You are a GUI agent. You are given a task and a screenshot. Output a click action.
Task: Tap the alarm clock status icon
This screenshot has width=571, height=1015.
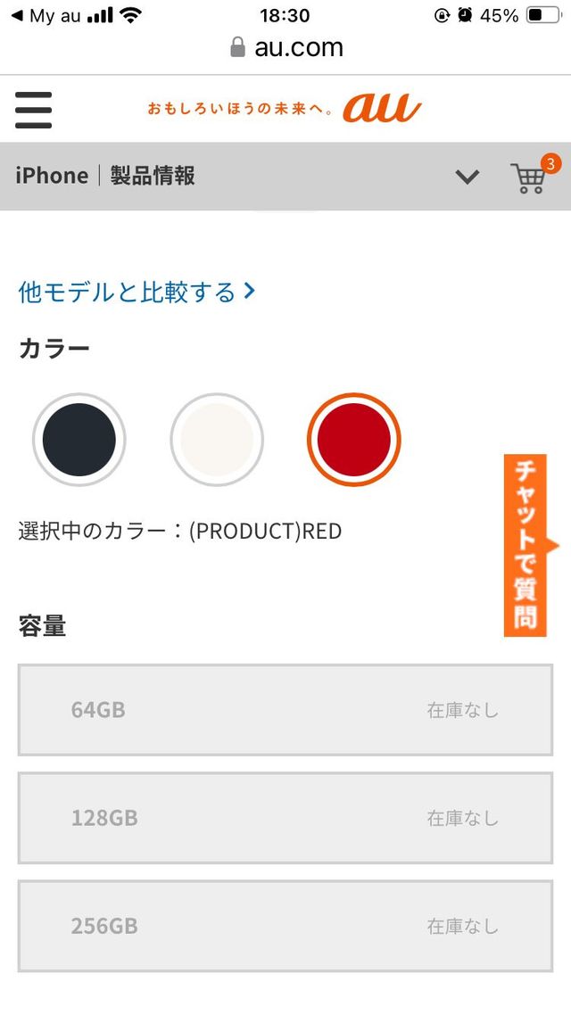coord(465,15)
